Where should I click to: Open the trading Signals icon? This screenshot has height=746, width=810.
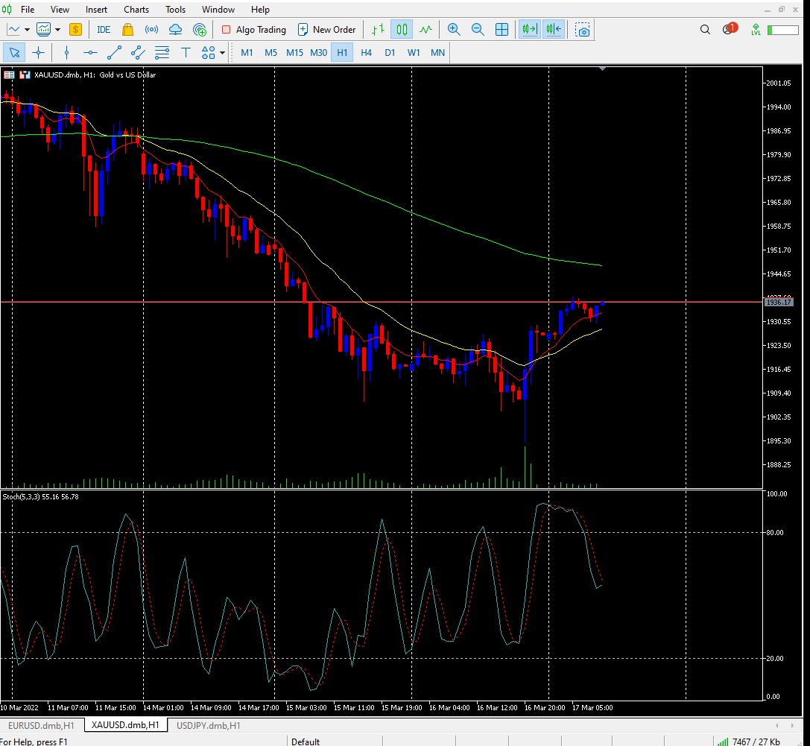[x=151, y=30]
